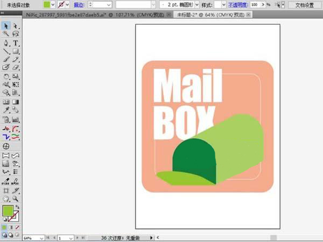Open the 64% zoom level dropdown

coord(41,238)
